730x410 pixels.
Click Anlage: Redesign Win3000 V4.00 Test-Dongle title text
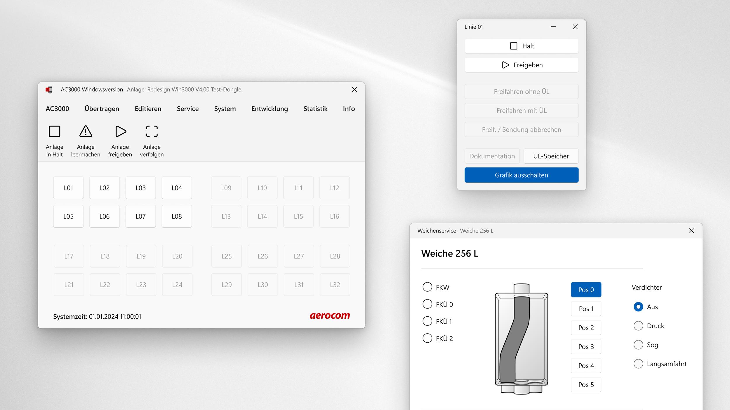click(x=184, y=90)
